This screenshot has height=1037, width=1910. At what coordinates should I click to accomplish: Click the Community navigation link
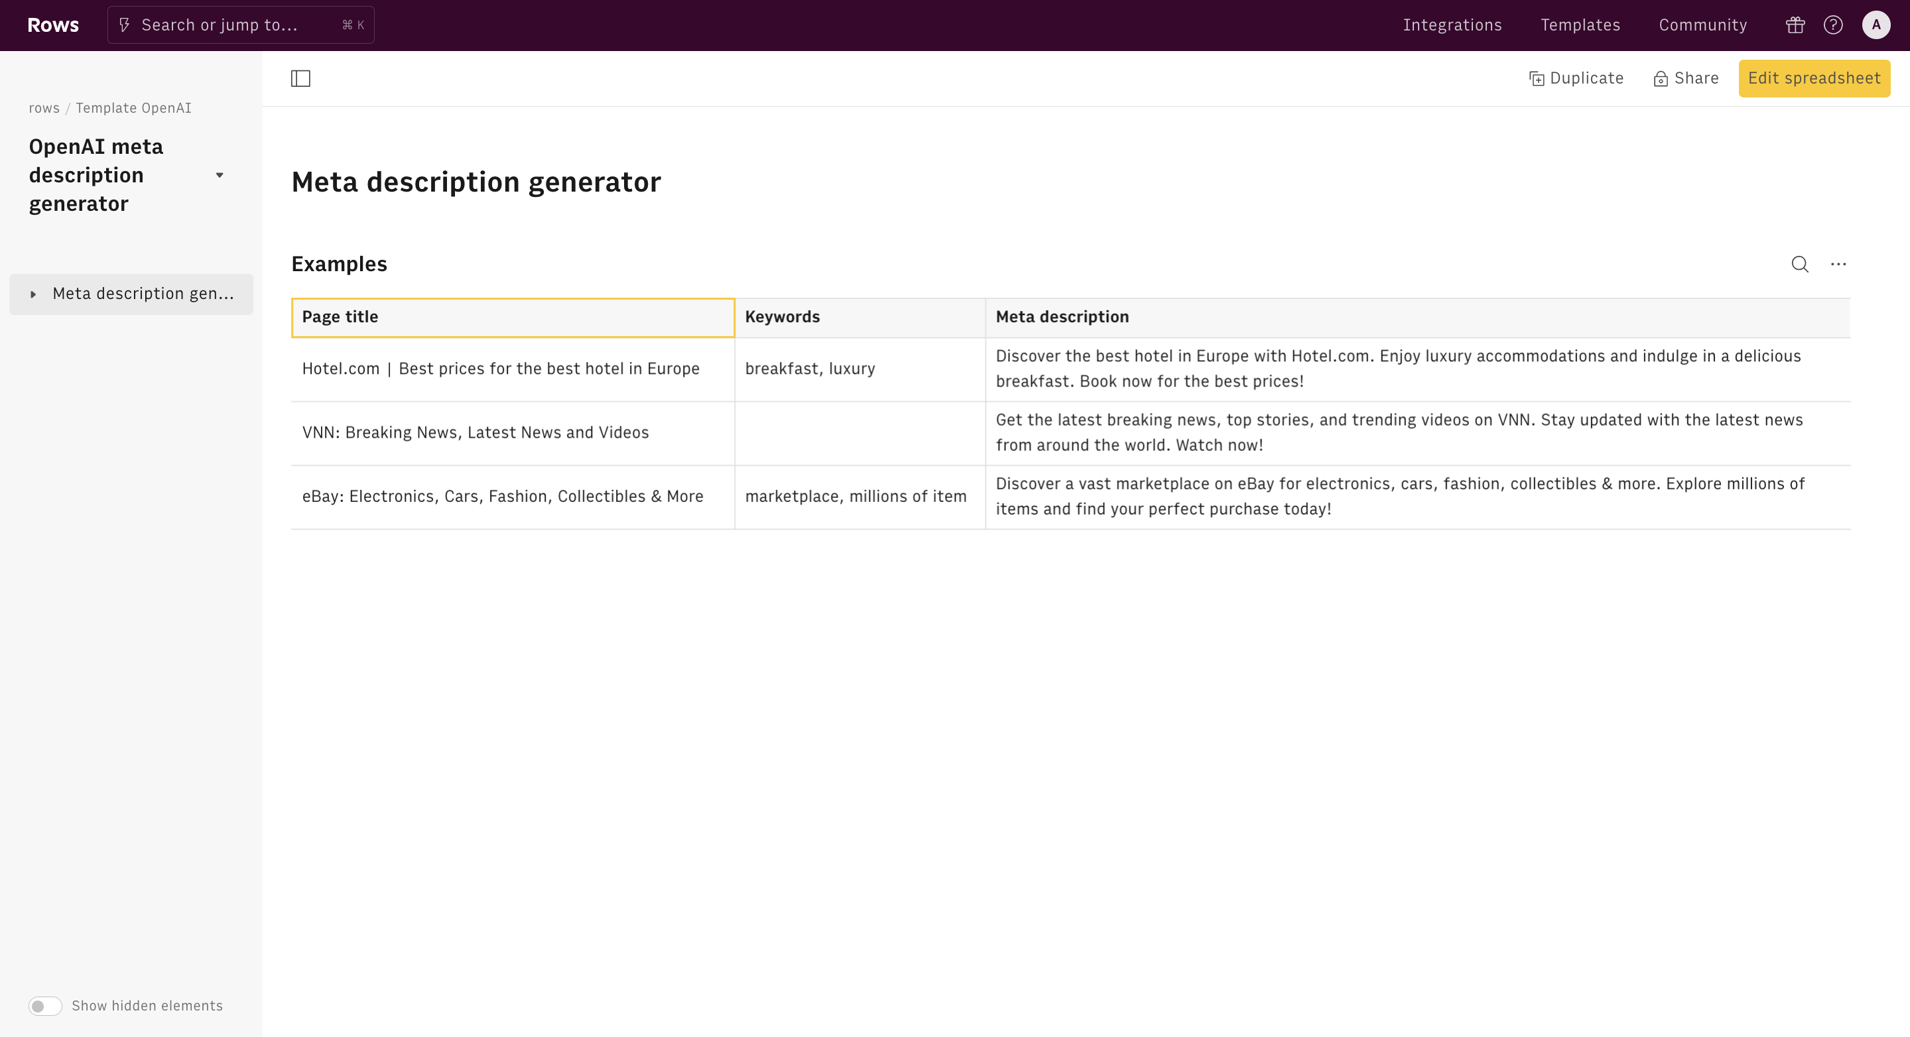(x=1703, y=25)
